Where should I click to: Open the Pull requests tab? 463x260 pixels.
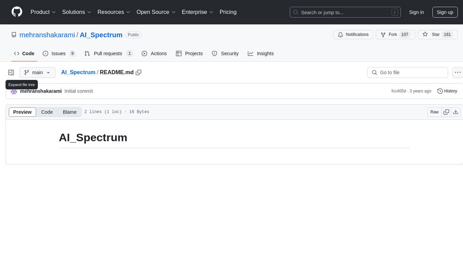tap(109, 53)
